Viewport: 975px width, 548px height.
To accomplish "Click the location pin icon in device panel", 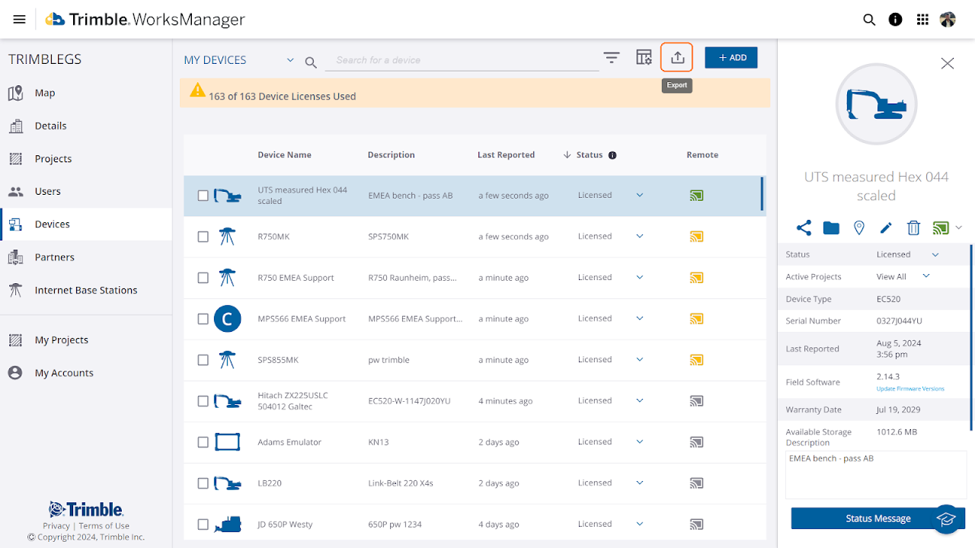I will [x=858, y=228].
